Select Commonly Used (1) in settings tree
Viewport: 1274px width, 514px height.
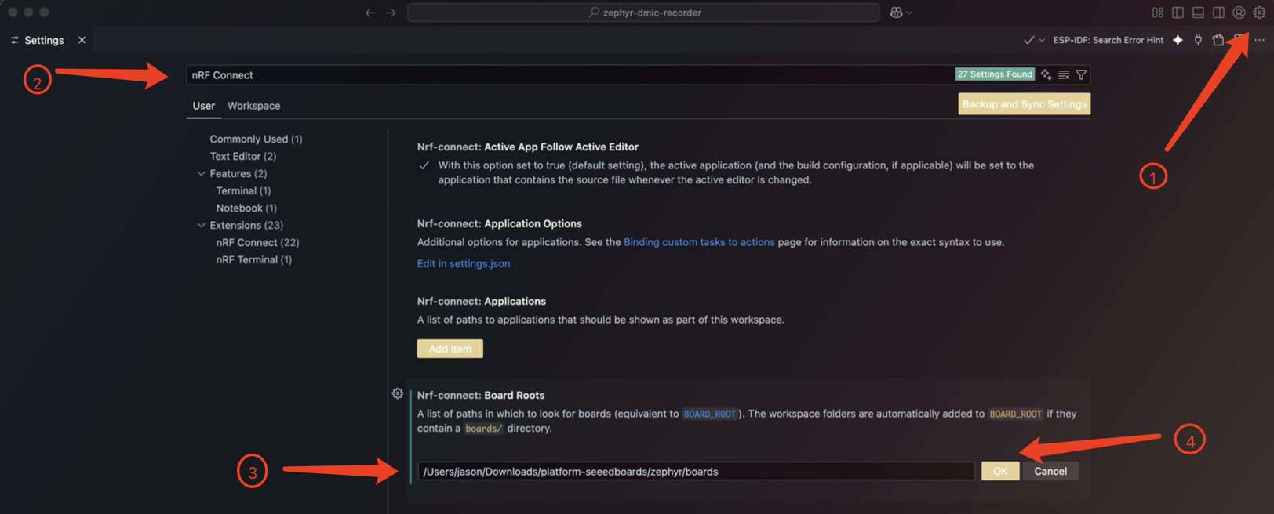coord(256,139)
